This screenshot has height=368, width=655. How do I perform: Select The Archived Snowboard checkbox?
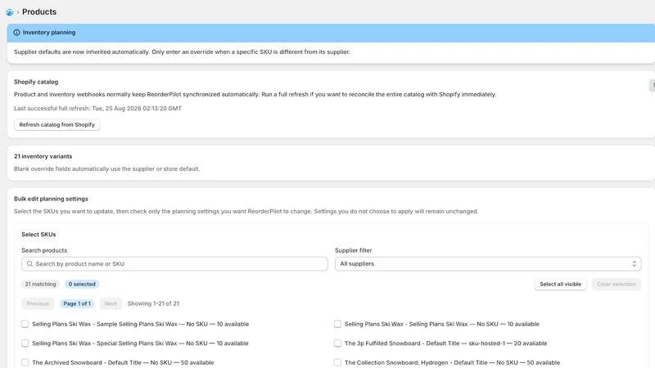(x=25, y=362)
